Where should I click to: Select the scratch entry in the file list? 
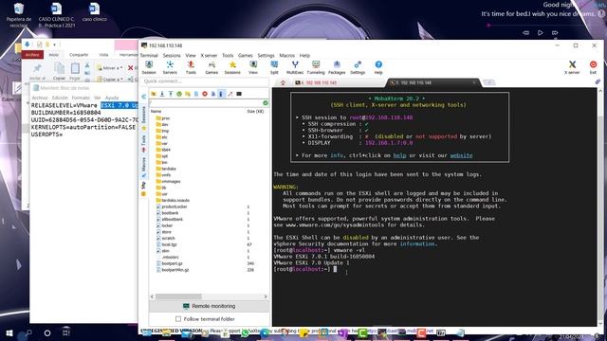[x=165, y=238]
